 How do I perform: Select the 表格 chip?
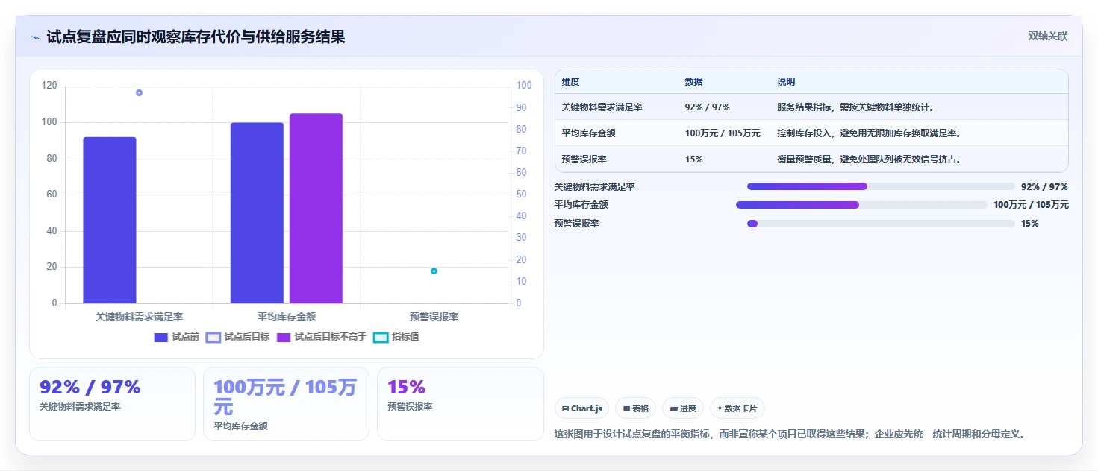[635, 408]
